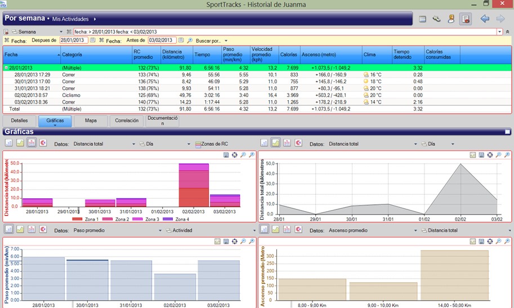Save the Distancia total line chart image
This screenshot has width=514, height=308.
[x=481, y=155]
